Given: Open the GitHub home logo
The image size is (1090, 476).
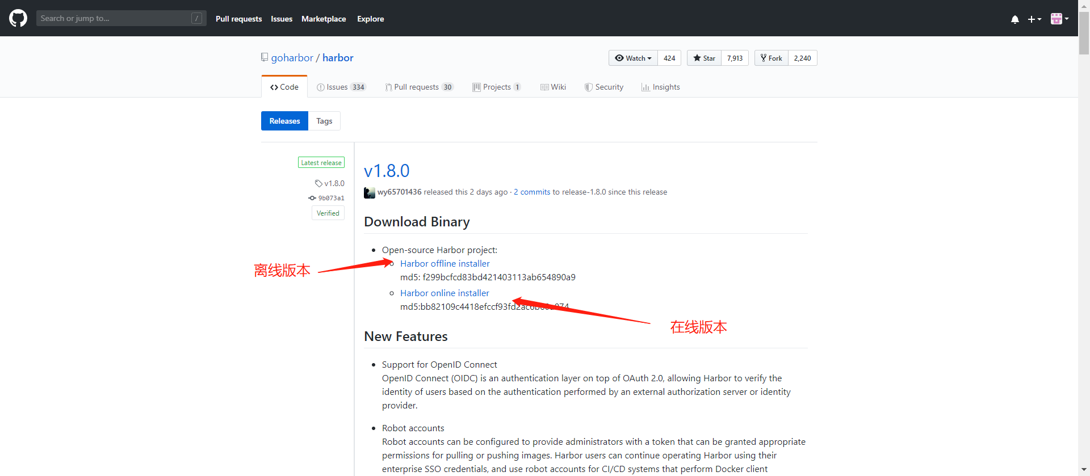Looking at the screenshot, I should point(18,18).
